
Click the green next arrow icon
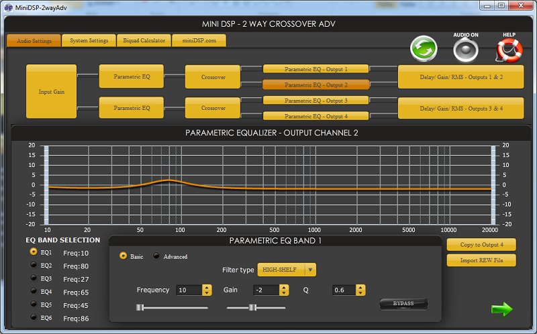click(501, 309)
